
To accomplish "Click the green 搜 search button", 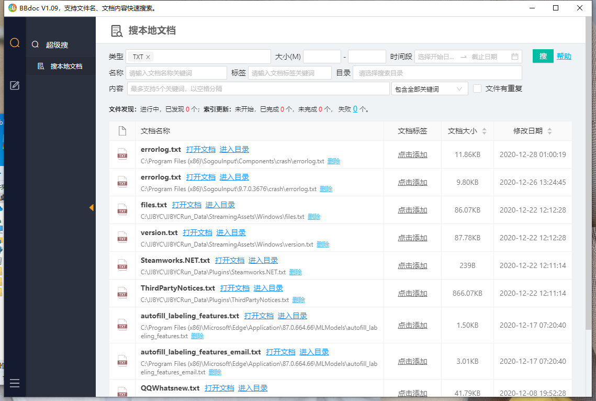I will tap(543, 56).
